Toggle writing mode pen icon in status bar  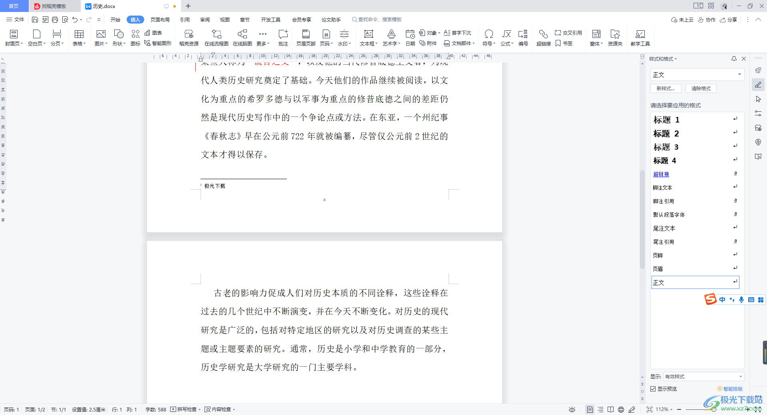(632, 409)
